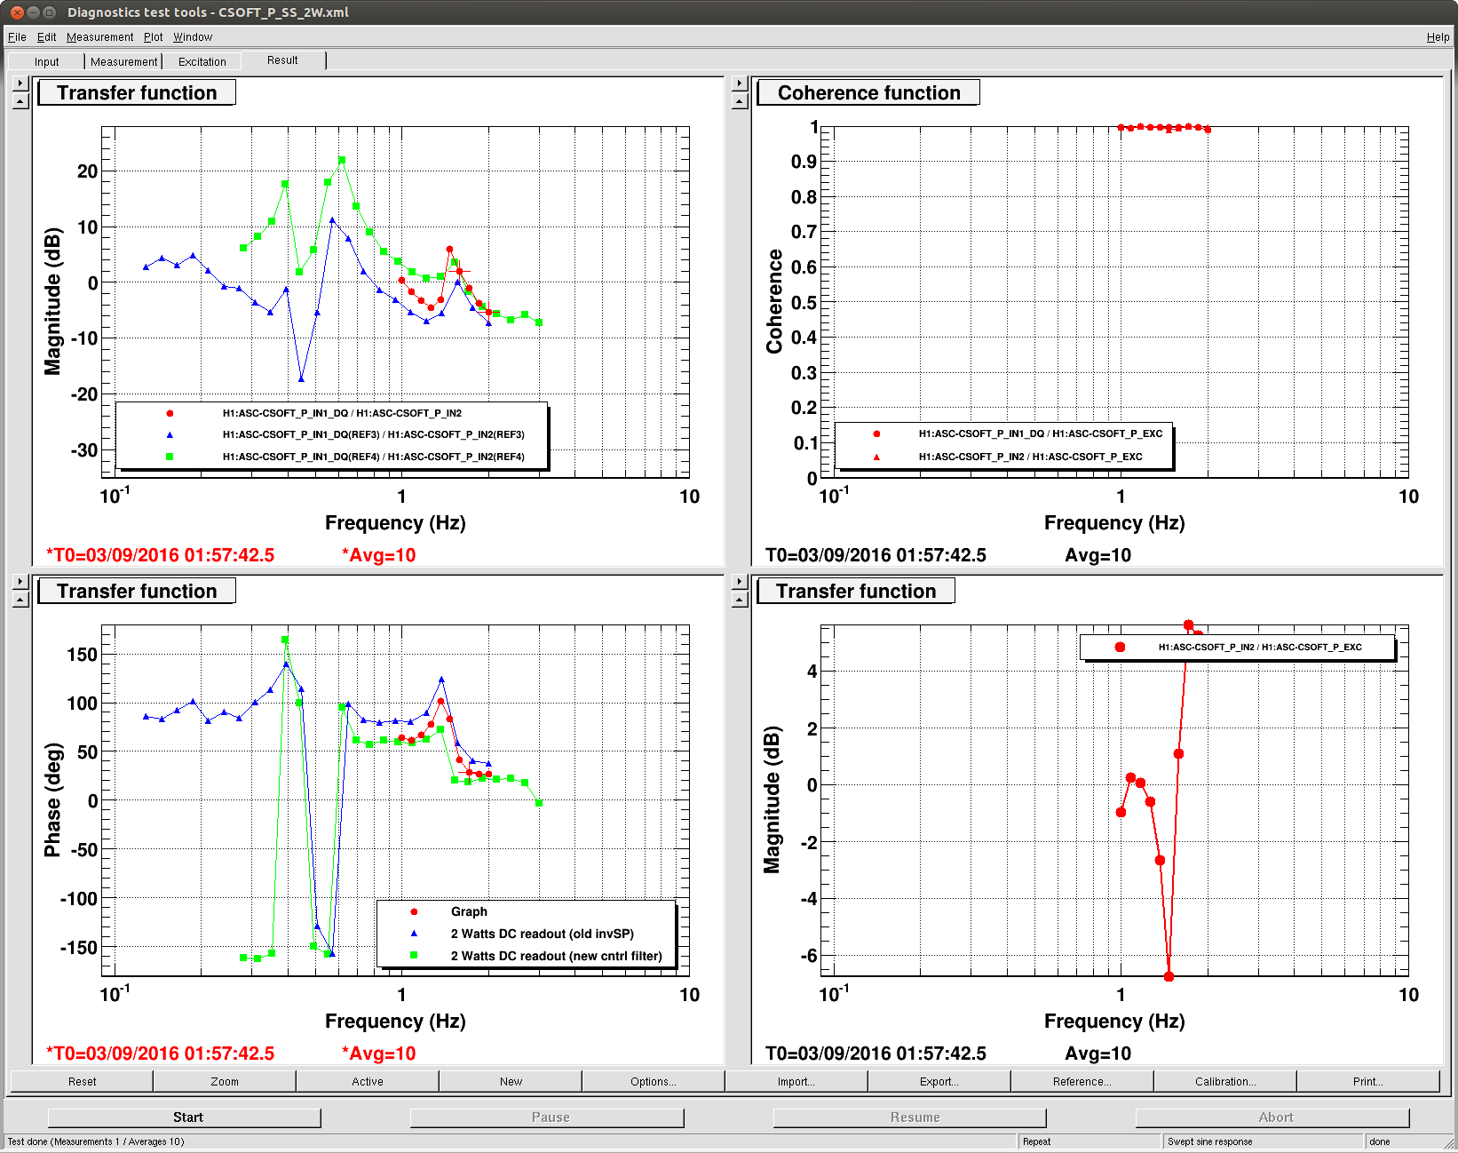1458x1153 pixels.
Task: Switch to the Measurement tab
Action: [x=124, y=61]
